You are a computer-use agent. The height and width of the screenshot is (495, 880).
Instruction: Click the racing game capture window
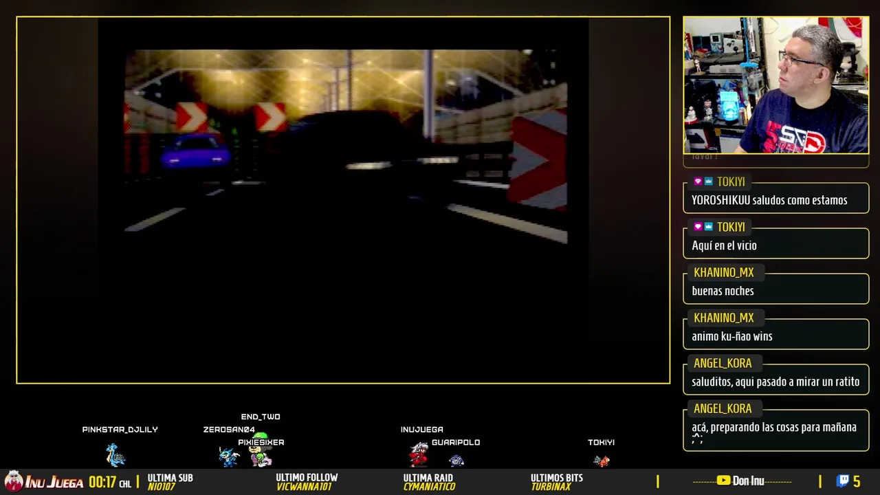(343, 199)
